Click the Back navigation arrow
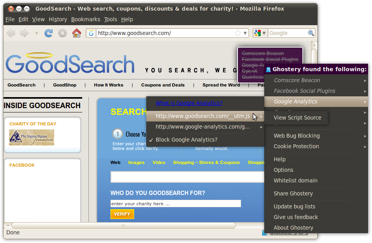Screen dimensions: 372x243 click(11, 33)
